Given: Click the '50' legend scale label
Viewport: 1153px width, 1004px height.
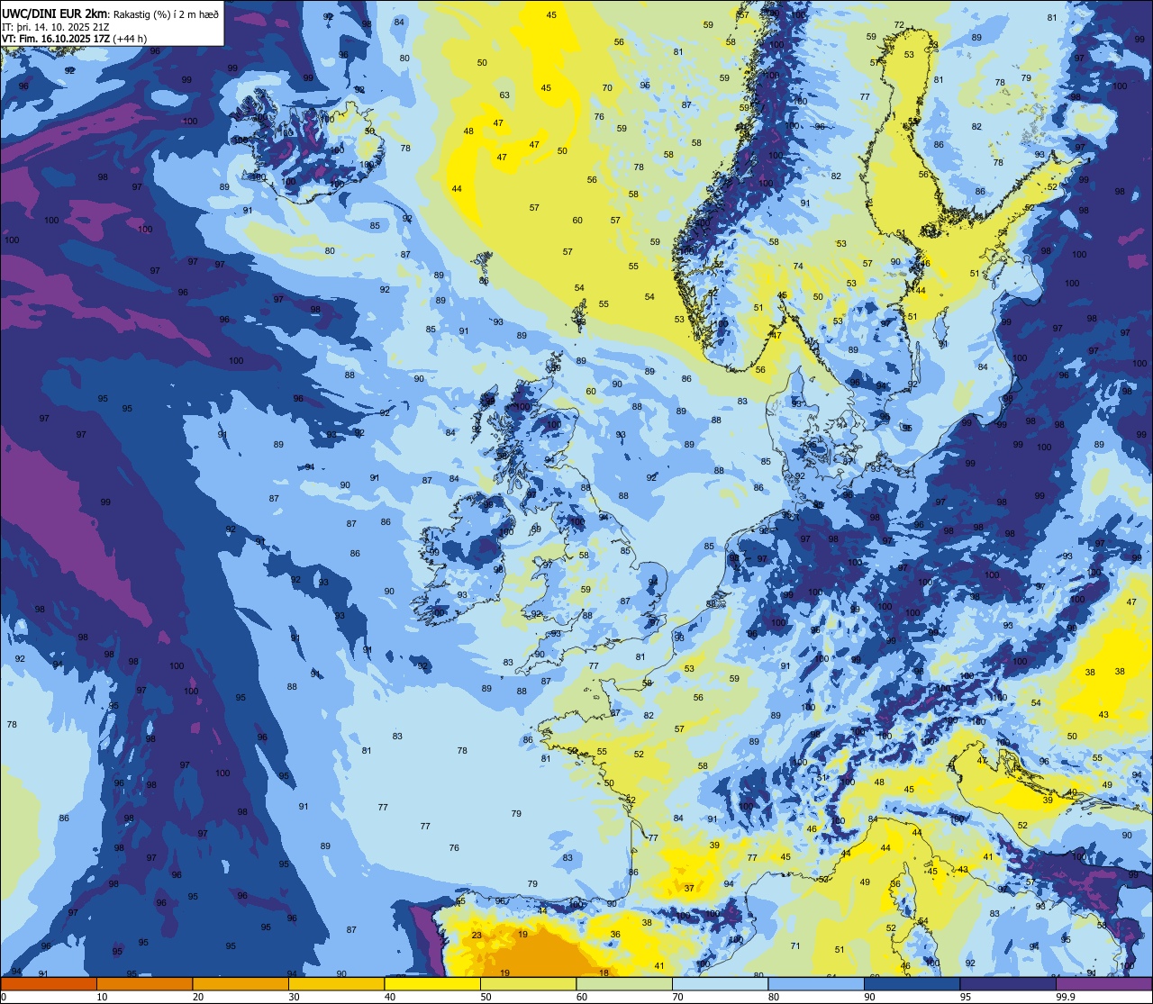Looking at the screenshot, I should pyautogui.click(x=486, y=997).
